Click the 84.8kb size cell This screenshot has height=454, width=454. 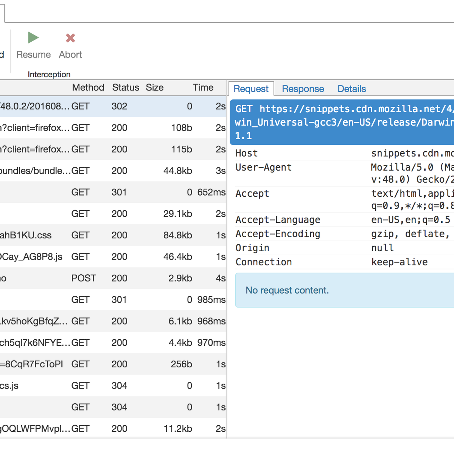[178, 235]
